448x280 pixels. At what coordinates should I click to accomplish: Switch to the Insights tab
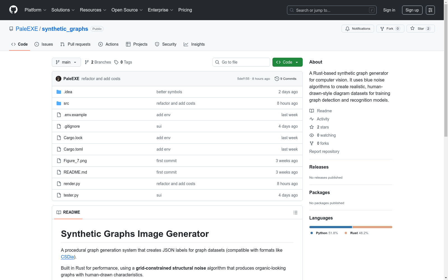(x=194, y=44)
